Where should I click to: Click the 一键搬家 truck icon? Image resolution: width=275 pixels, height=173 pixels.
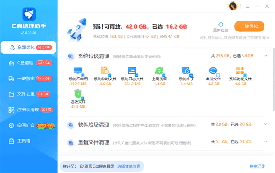click(x=11, y=79)
